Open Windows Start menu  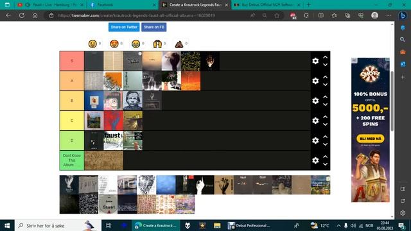pos(7,225)
